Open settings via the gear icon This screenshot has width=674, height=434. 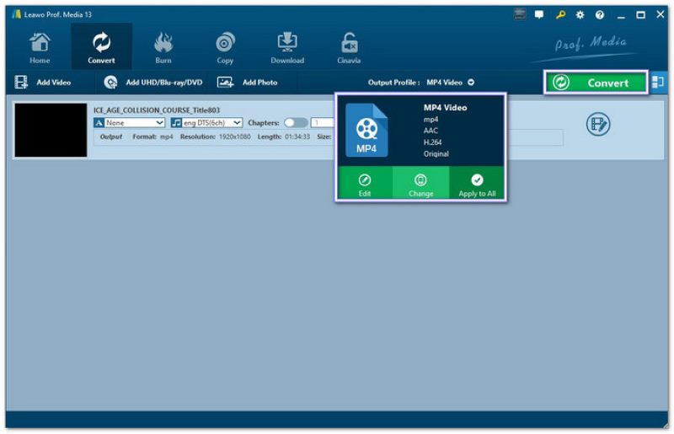[x=580, y=15]
